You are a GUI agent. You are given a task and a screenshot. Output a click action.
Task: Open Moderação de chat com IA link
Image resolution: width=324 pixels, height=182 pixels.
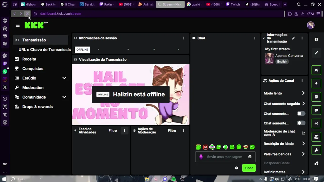tap(284, 133)
